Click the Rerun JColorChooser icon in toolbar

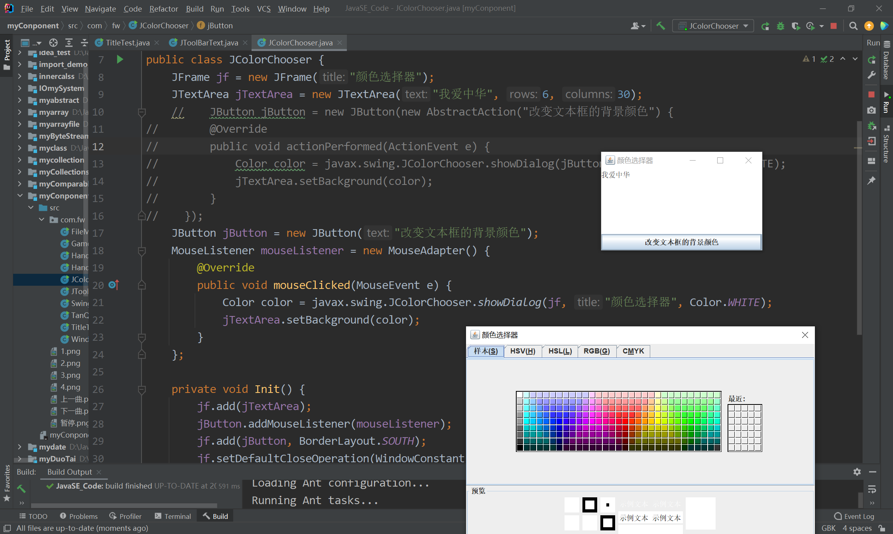[765, 26]
